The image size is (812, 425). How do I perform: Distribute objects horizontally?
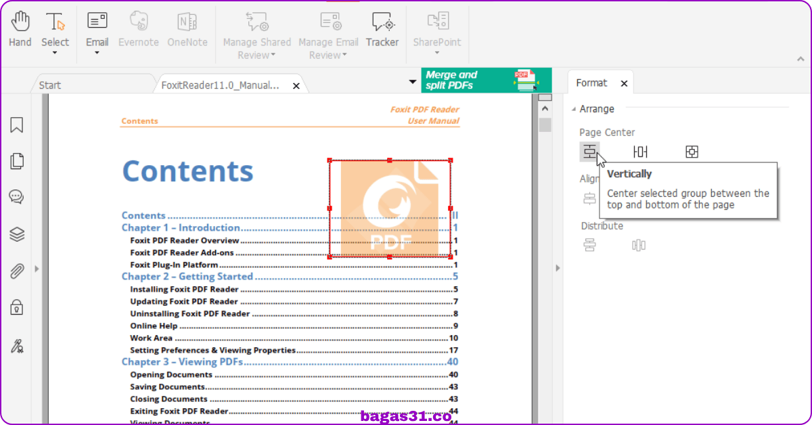coord(639,245)
